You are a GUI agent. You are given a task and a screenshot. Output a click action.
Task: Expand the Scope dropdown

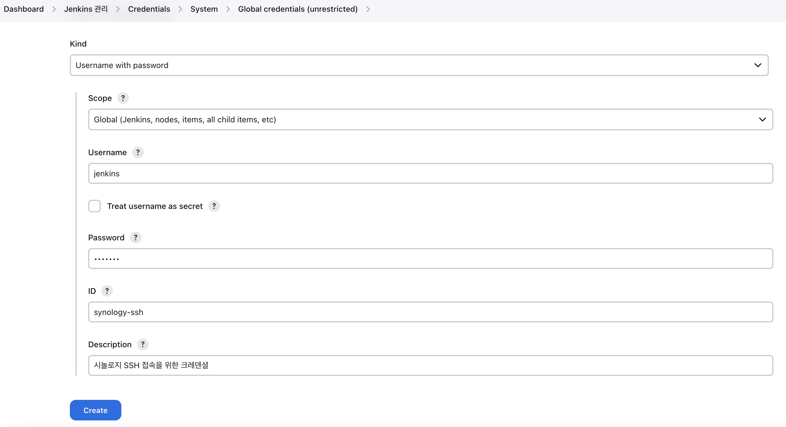click(430, 119)
